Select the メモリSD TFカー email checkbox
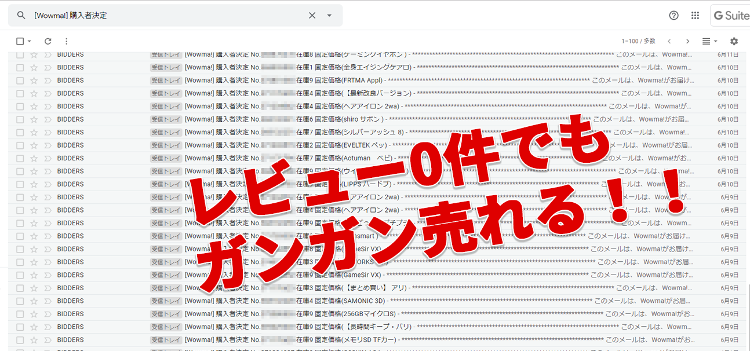The width and height of the screenshot is (750, 351). (20, 340)
